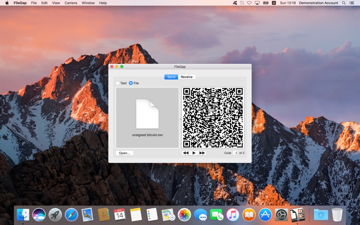Select the Send tab

pyautogui.click(x=171, y=77)
